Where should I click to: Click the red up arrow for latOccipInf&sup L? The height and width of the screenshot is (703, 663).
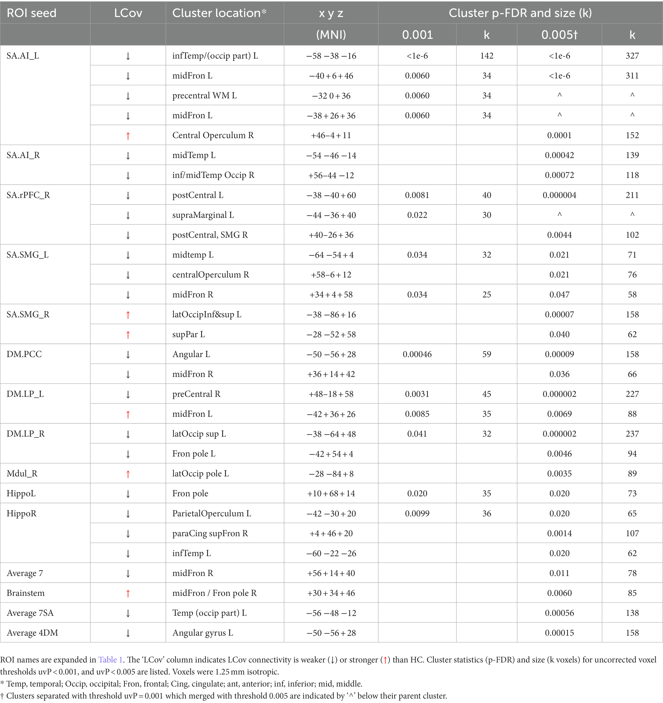(x=128, y=315)
